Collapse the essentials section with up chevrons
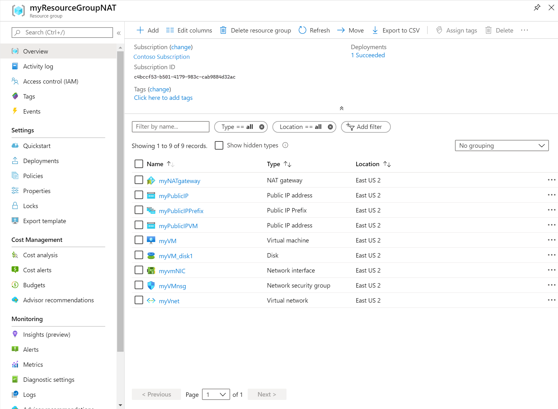The height and width of the screenshot is (409, 558). click(x=342, y=108)
